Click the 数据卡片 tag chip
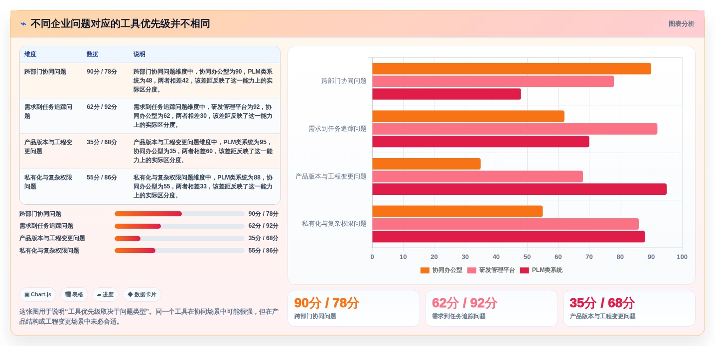Viewport: 715px width, 346px height. pyautogui.click(x=142, y=294)
